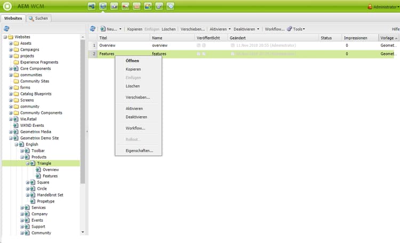This screenshot has height=243, width=400.
Task: Click the Campaigns folder icon in tree
Action: pos(16,50)
